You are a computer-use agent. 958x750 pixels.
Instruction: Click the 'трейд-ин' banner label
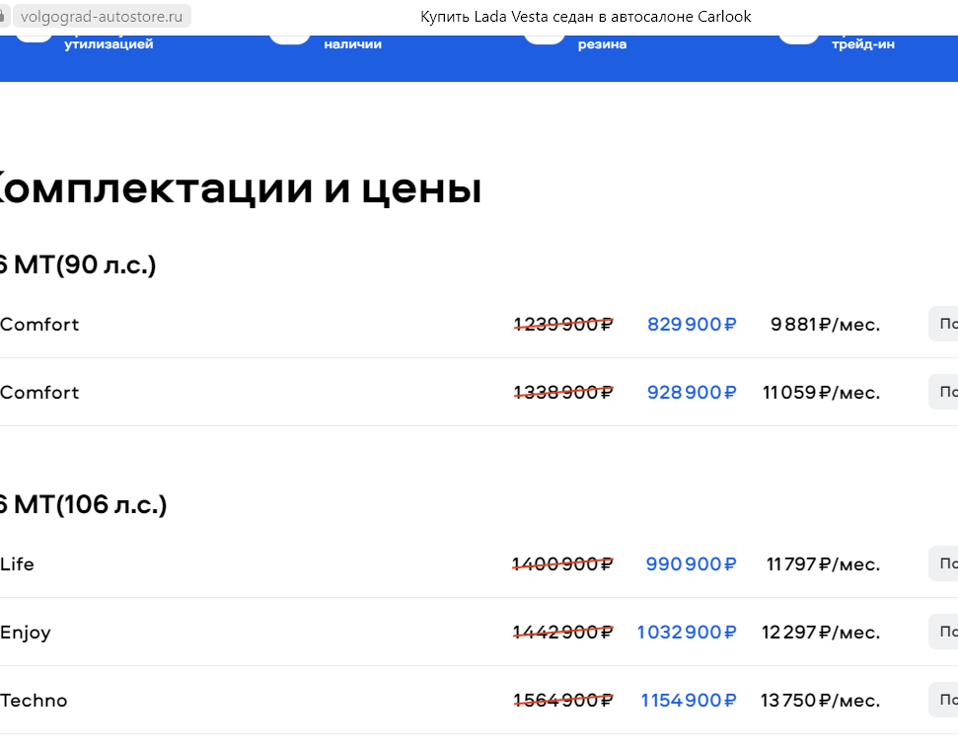(x=862, y=44)
